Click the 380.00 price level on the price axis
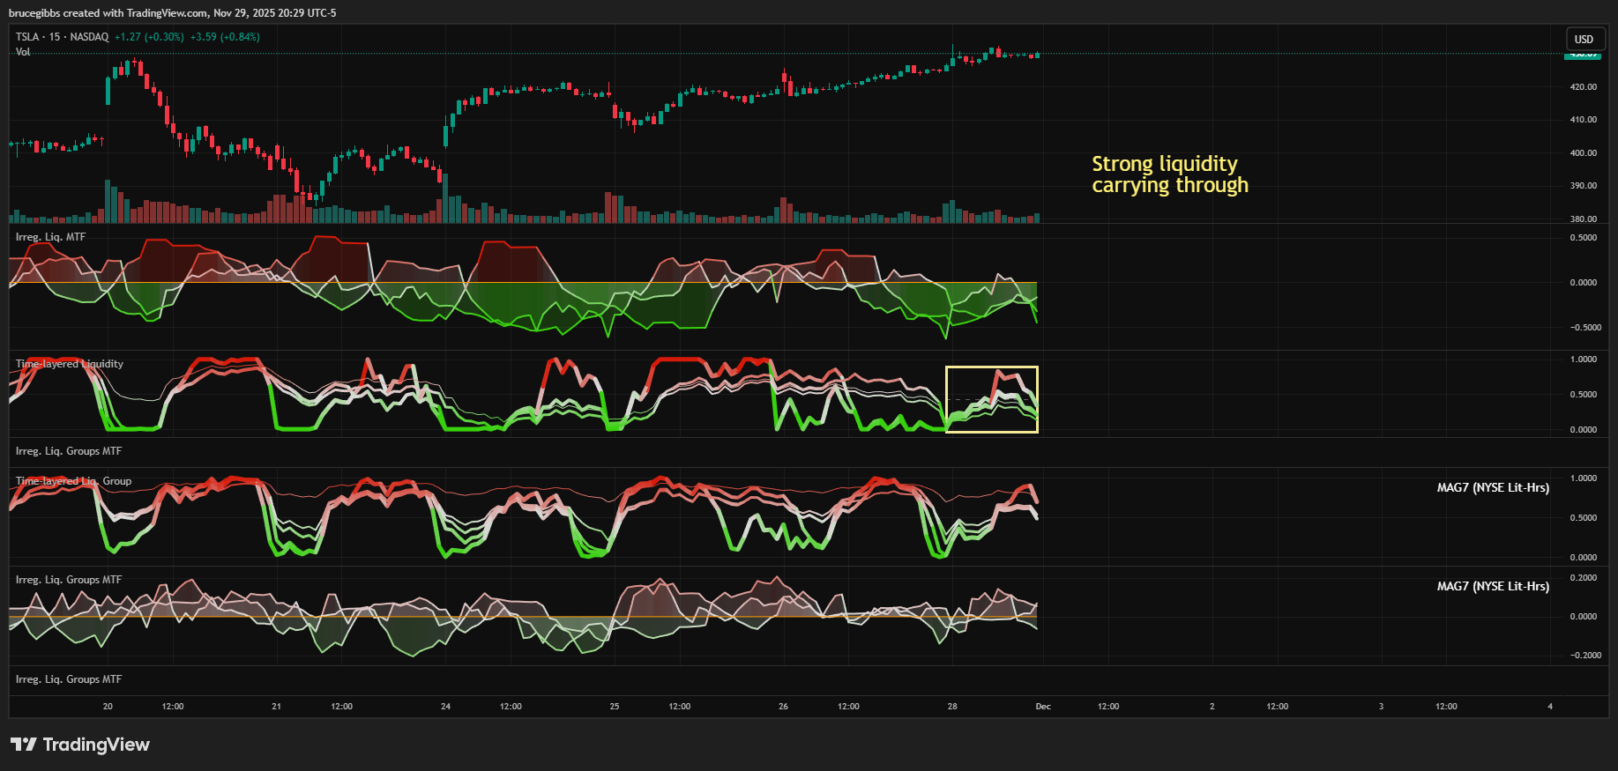The image size is (1618, 771). [x=1583, y=219]
